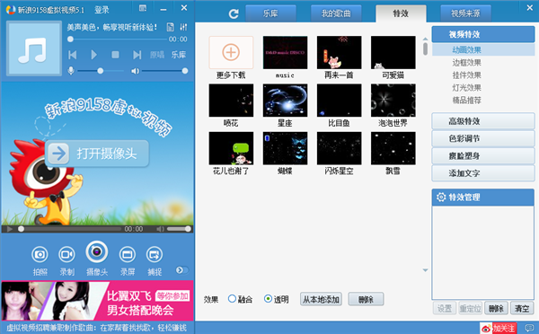
Task: Expand 色彩调节 section
Action: pos(483,138)
